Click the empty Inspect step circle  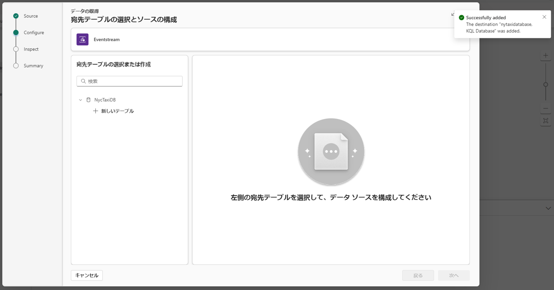(x=16, y=49)
